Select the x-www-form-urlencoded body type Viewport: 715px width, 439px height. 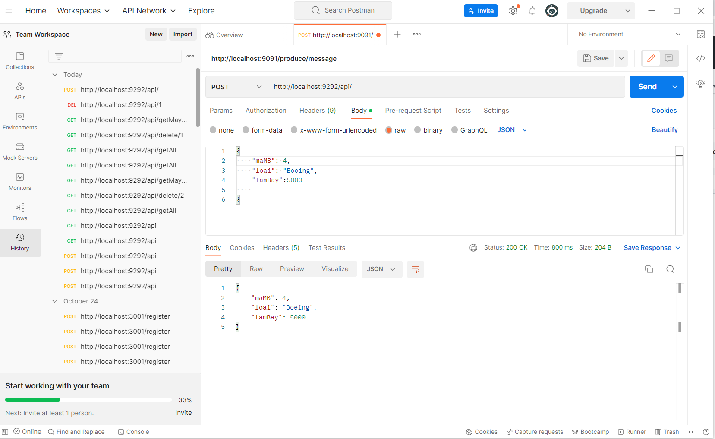click(294, 130)
